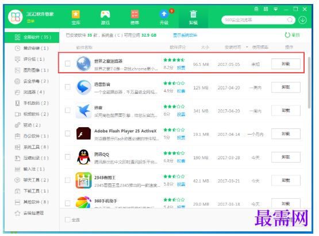Select 手机数码 (2) category
319x236 pixels.
point(32,103)
